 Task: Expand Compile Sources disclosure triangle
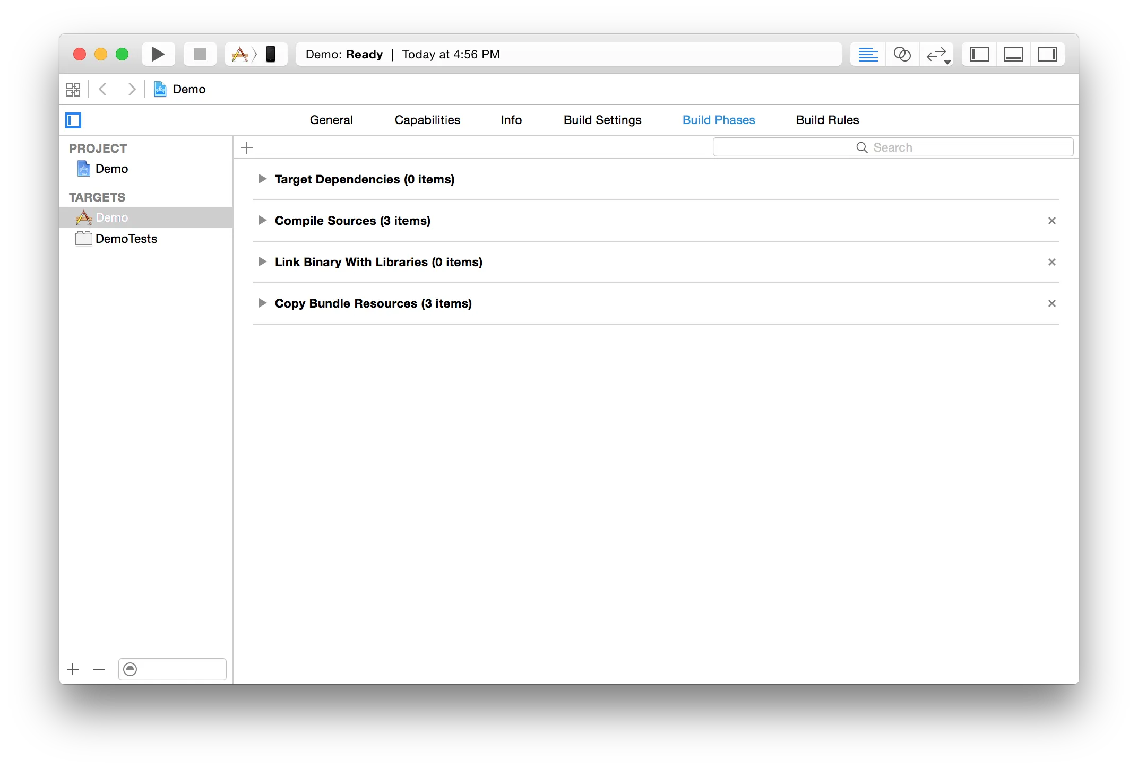[262, 221]
